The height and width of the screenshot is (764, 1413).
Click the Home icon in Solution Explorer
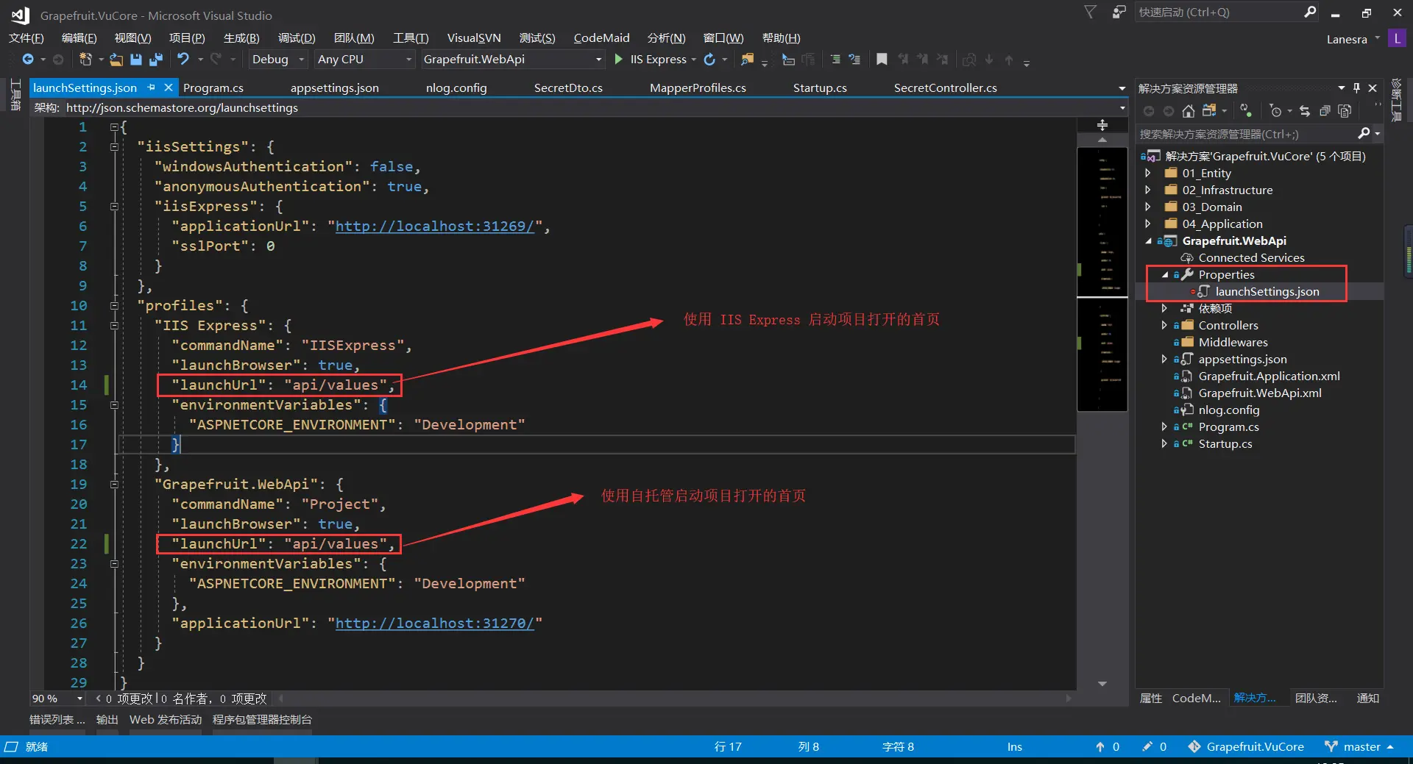[1188, 111]
